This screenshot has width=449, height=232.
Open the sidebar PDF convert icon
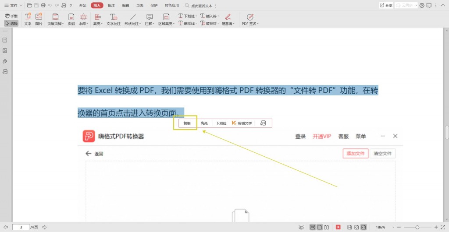coord(5,72)
